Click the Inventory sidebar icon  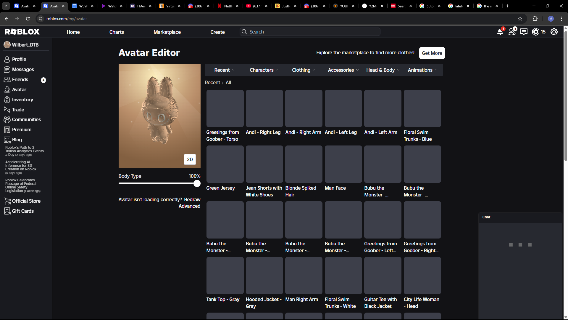7,100
